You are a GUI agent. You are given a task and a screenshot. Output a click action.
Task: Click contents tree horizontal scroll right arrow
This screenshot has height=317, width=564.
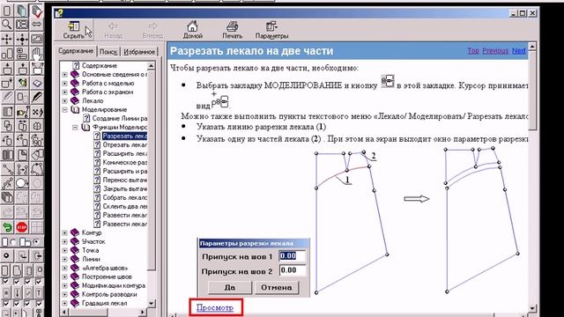tap(143, 312)
